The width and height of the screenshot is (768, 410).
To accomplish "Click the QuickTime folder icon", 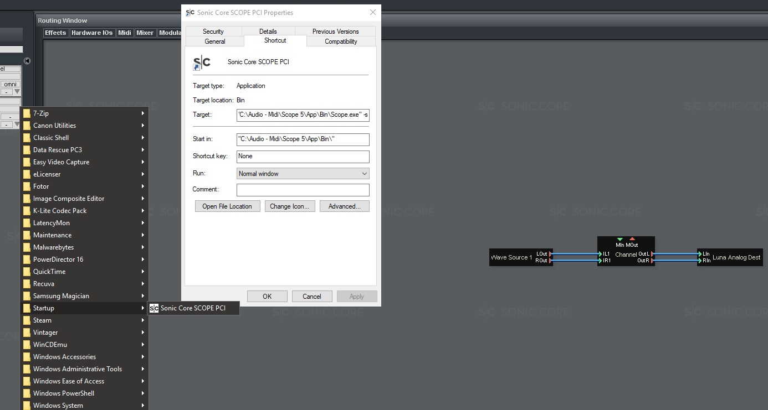I will point(27,272).
